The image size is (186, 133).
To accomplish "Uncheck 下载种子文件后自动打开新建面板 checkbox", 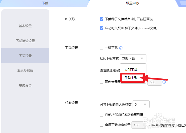I will click(x=102, y=19).
